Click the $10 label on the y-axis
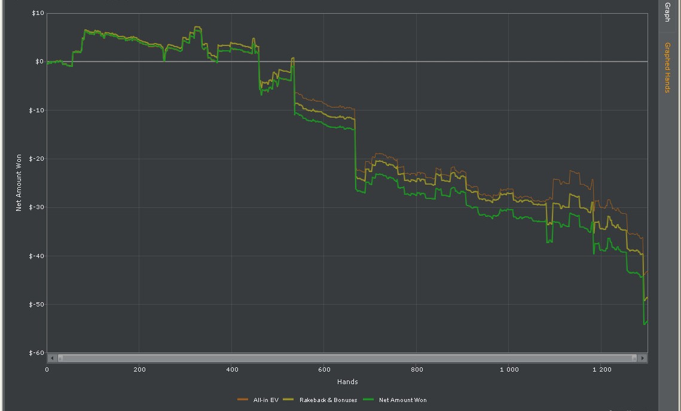This screenshot has width=681, height=411. click(37, 13)
